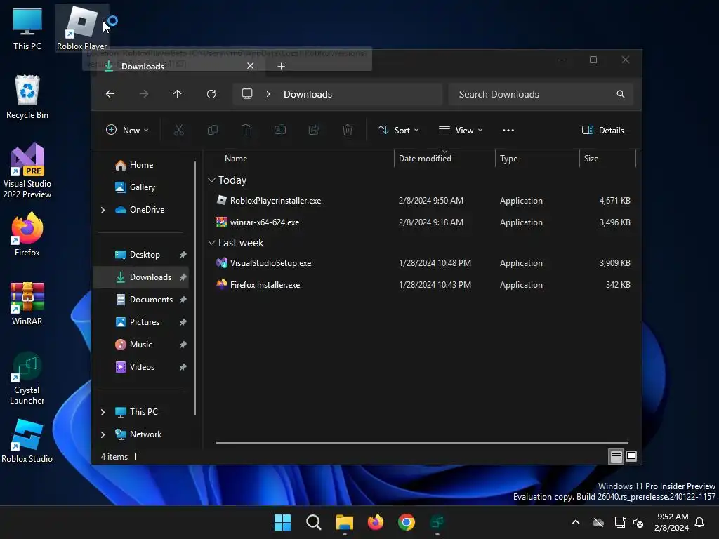Image resolution: width=719 pixels, height=539 pixels.
Task: Open the Sort dropdown menu
Action: click(x=398, y=130)
